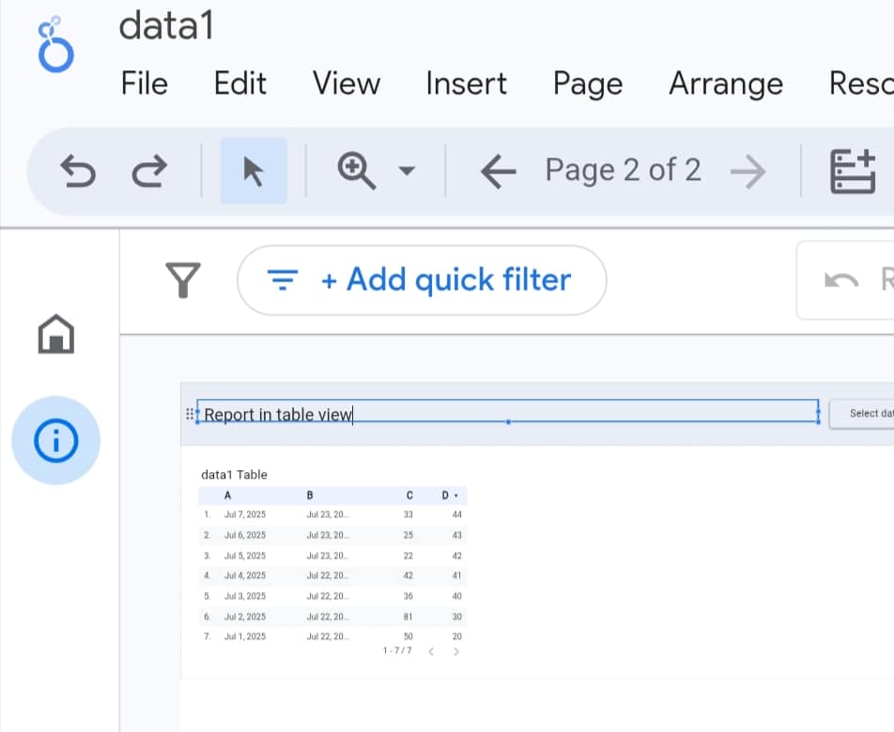This screenshot has height=732, width=894.
Task: Open the Arrange menu
Action: [x=725, y=84]
